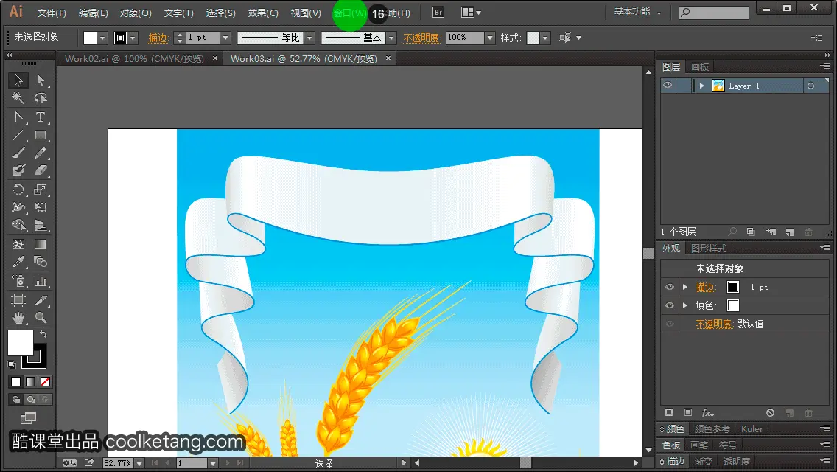837x472 pixels.
Task: Toggle fill attribute visibility in Appearance
Action: coord(670,305)
